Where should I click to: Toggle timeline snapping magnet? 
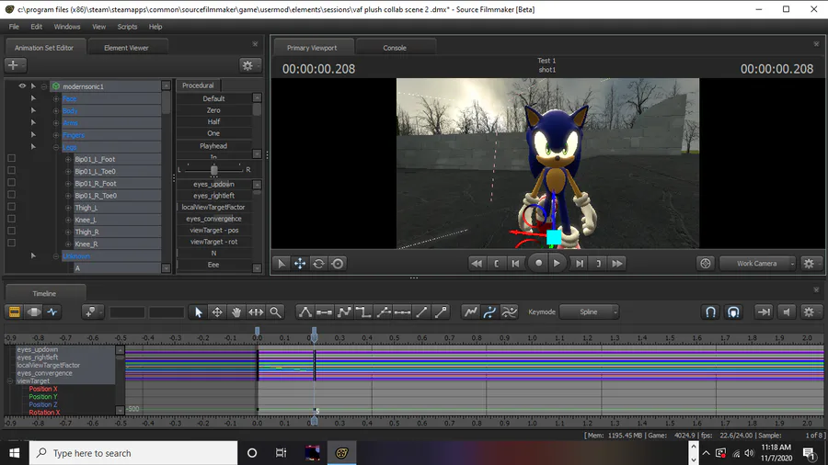click(x=711, y=312)
